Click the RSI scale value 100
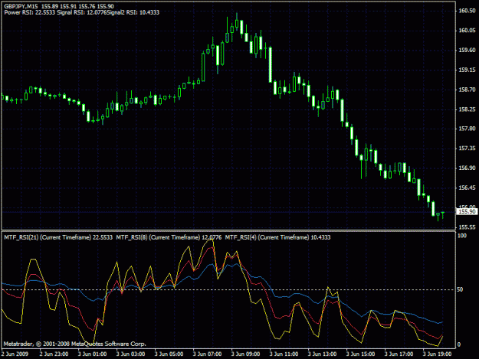The image size is (479, 359). pos(462,236)
